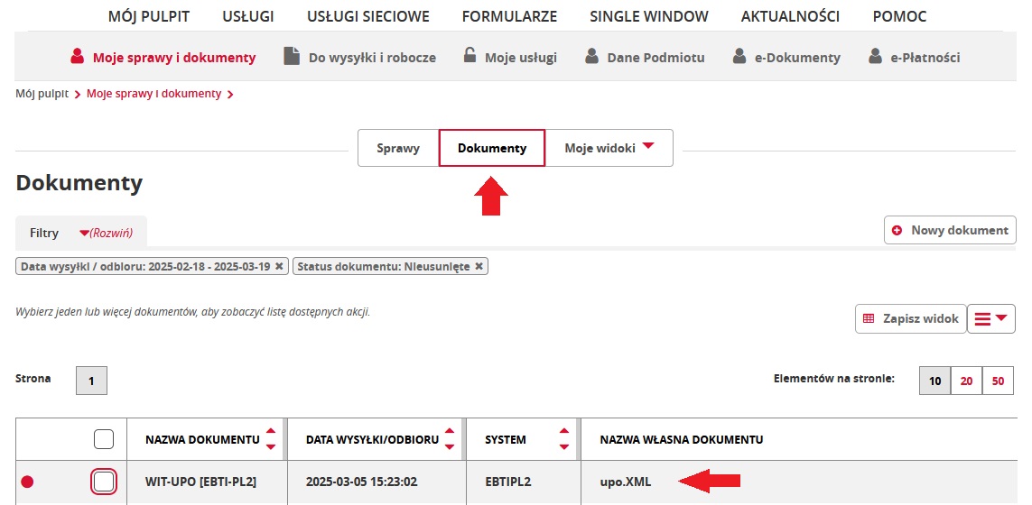Viewport: 1032px width, 505px height.
Task: Open the MÓJ PULPIT menu
Action: tap(149, 16)
